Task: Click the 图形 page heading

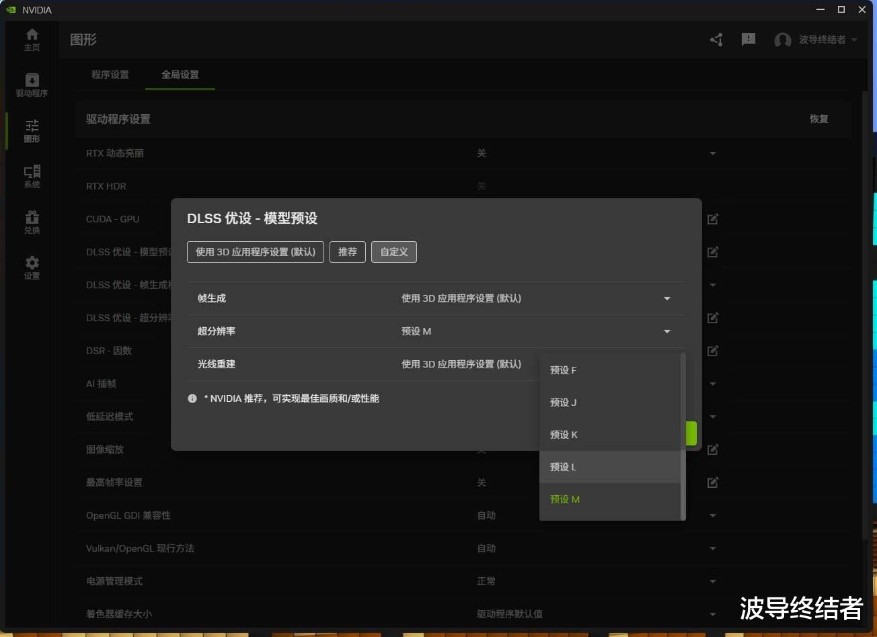Action: point(83,40)
